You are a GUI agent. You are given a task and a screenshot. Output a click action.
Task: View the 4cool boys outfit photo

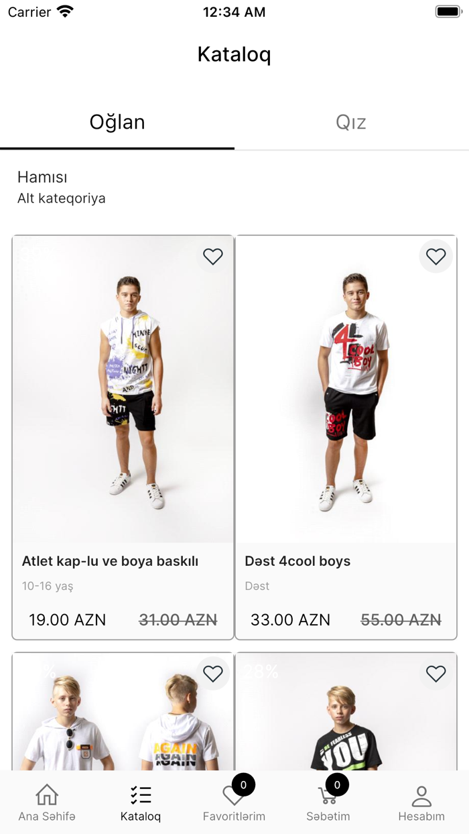click(x=346, y=389)
